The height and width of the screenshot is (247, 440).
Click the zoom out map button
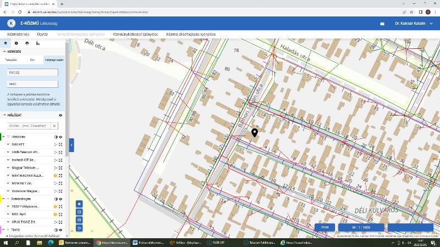79,220
